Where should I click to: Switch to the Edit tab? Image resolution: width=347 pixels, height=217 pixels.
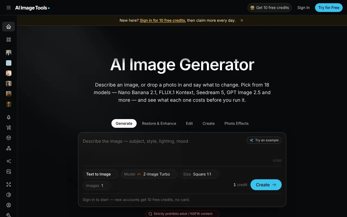tap(189, 123)
